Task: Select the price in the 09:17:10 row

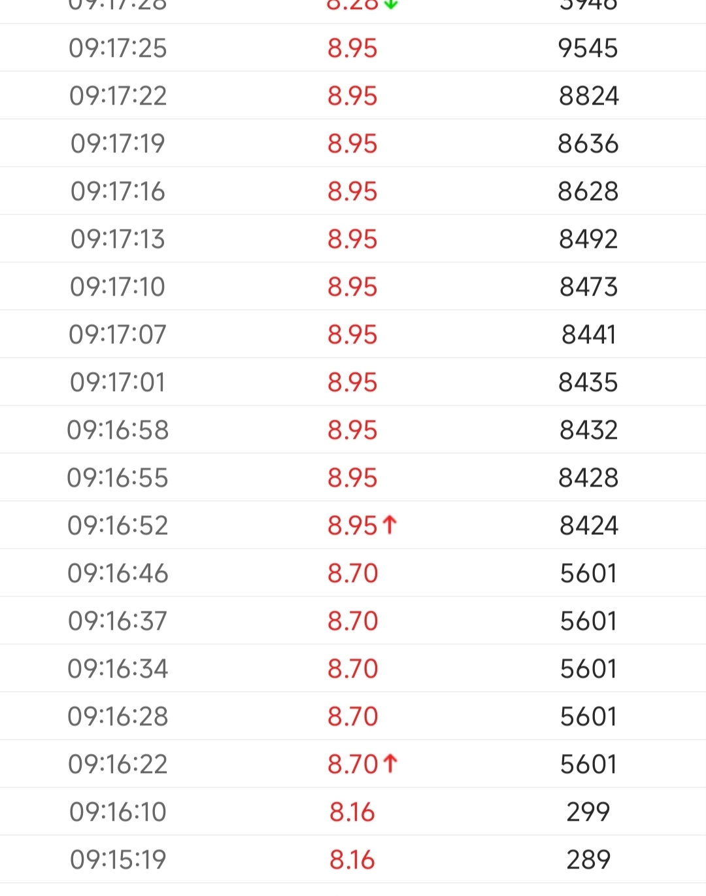Action: coord(352,287)
